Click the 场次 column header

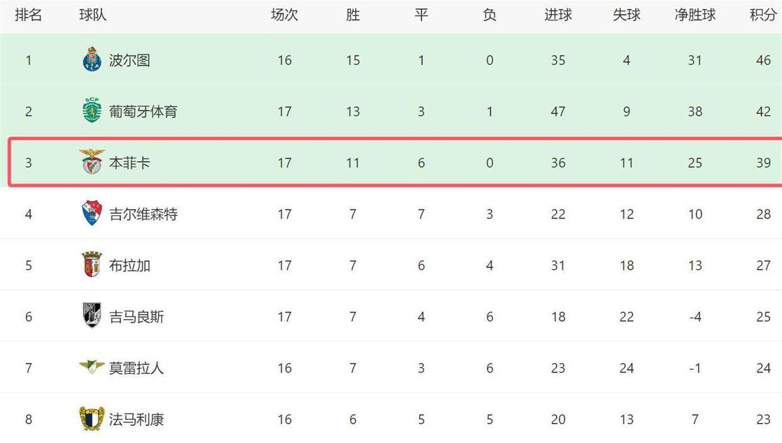click(285, 15)
